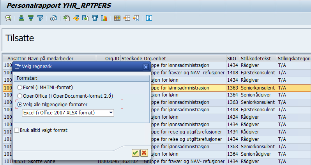The height and width of the screenshot is (165, 311).
Task: Save list to local file icon
Action: 85,18
